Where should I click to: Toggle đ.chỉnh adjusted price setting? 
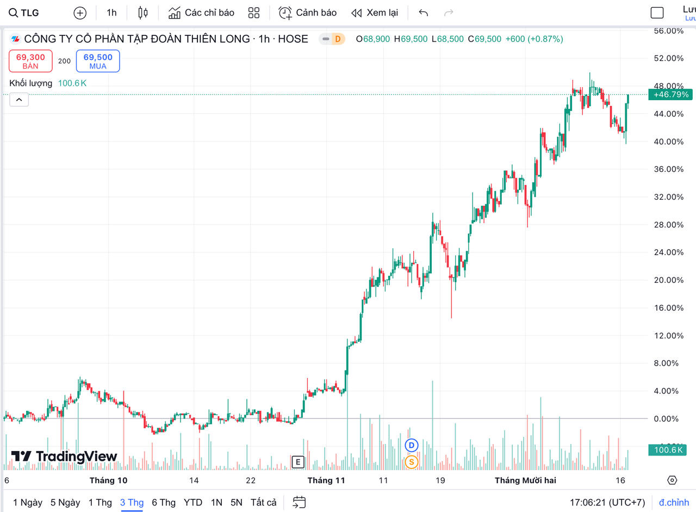pos(673,502)
